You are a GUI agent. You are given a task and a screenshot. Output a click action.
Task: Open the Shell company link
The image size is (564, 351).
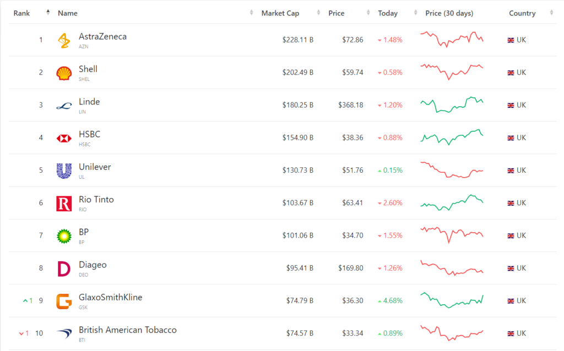(x=88, y=69)
